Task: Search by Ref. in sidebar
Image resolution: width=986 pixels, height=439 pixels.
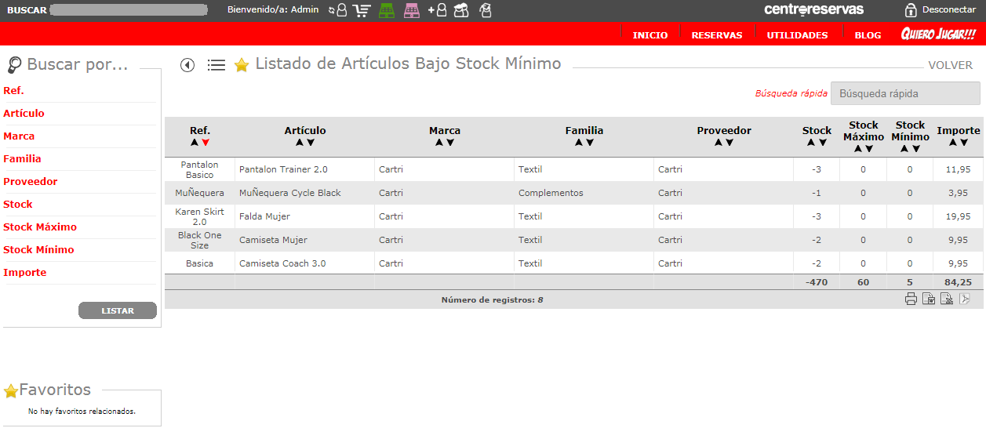Action: click(13, 91)
